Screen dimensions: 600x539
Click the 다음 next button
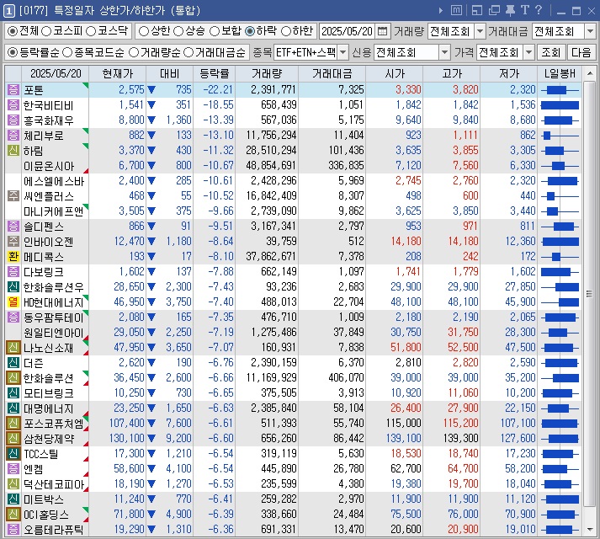pos(581,52)
